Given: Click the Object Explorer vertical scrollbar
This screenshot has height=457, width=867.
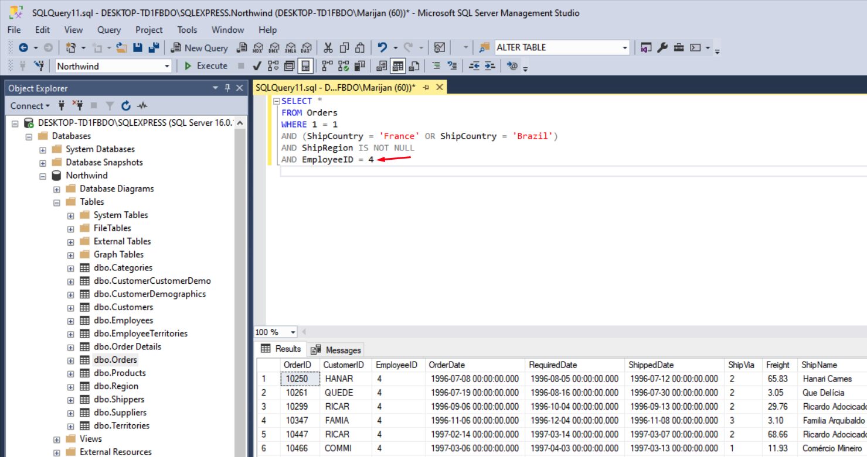Looking at the screenshot, I should [240, 287].
